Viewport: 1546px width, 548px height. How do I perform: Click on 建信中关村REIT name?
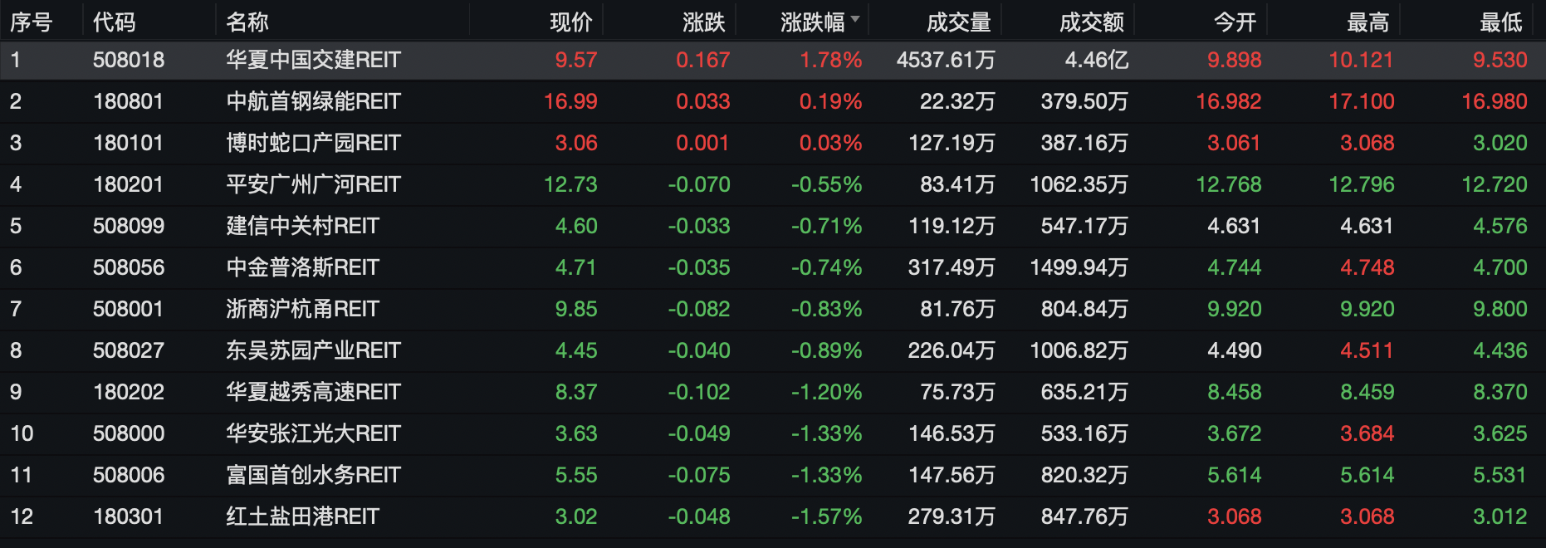[302, 226]
